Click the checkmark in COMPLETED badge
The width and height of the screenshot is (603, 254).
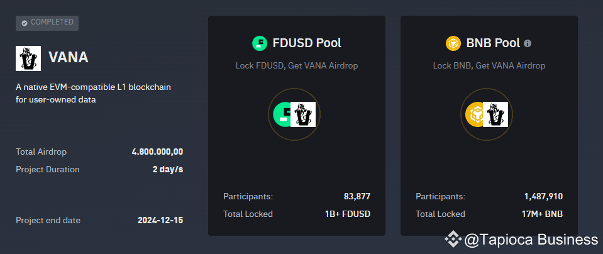click(25, 23)
